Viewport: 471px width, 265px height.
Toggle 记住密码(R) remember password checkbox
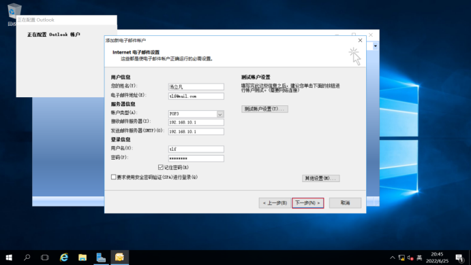point(161,167)
